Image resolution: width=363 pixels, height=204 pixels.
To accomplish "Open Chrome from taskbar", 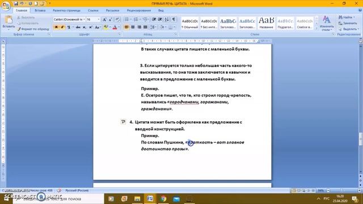I will point(163,199).
